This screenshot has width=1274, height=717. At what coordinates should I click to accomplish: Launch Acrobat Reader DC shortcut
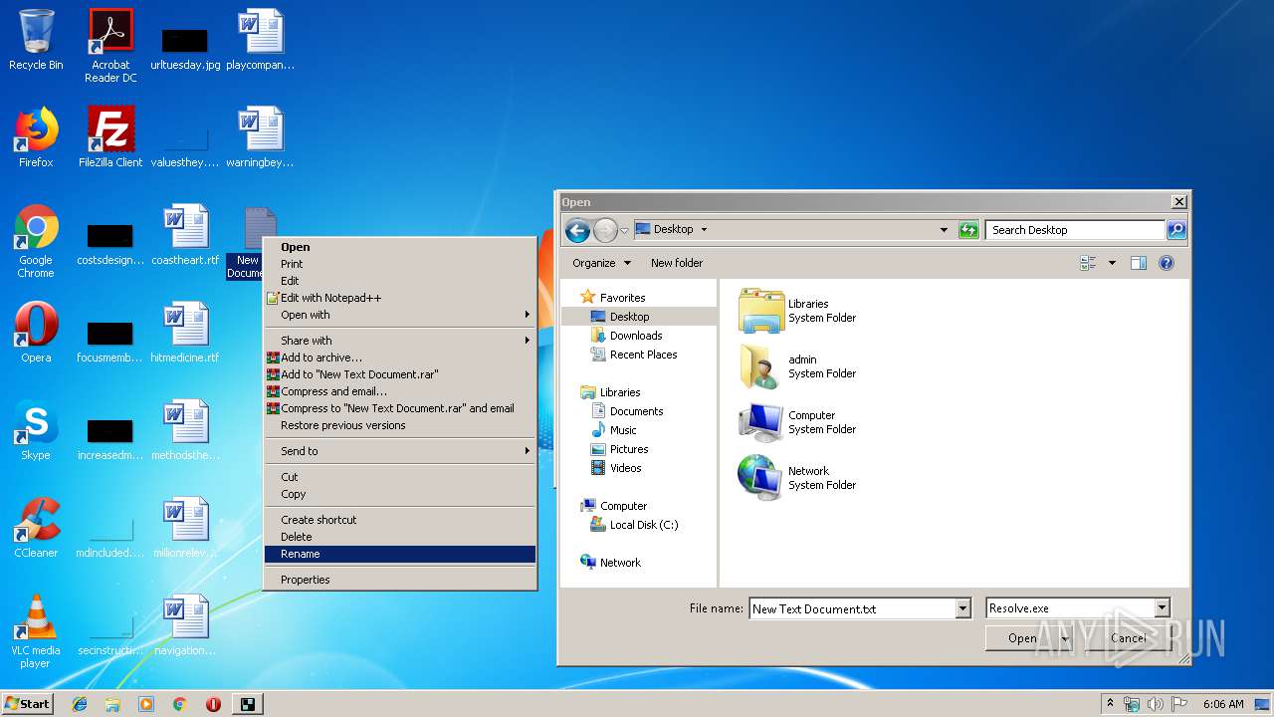110,46
